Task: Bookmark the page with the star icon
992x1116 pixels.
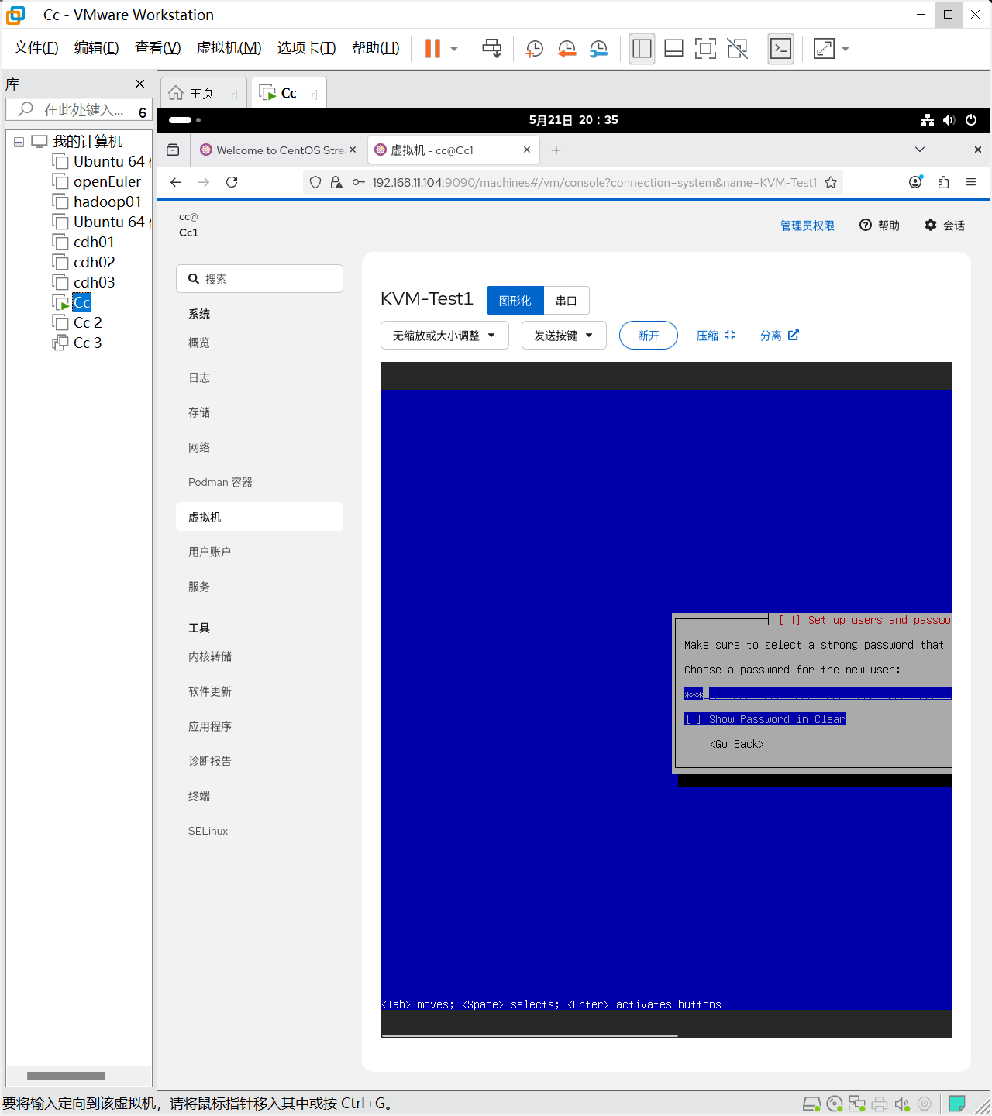Action: coord(831,182)
